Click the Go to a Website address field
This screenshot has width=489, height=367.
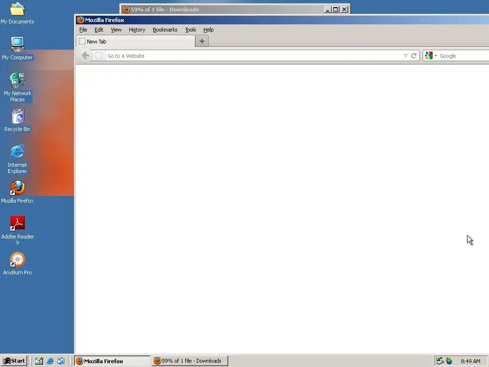pos(254,56)
